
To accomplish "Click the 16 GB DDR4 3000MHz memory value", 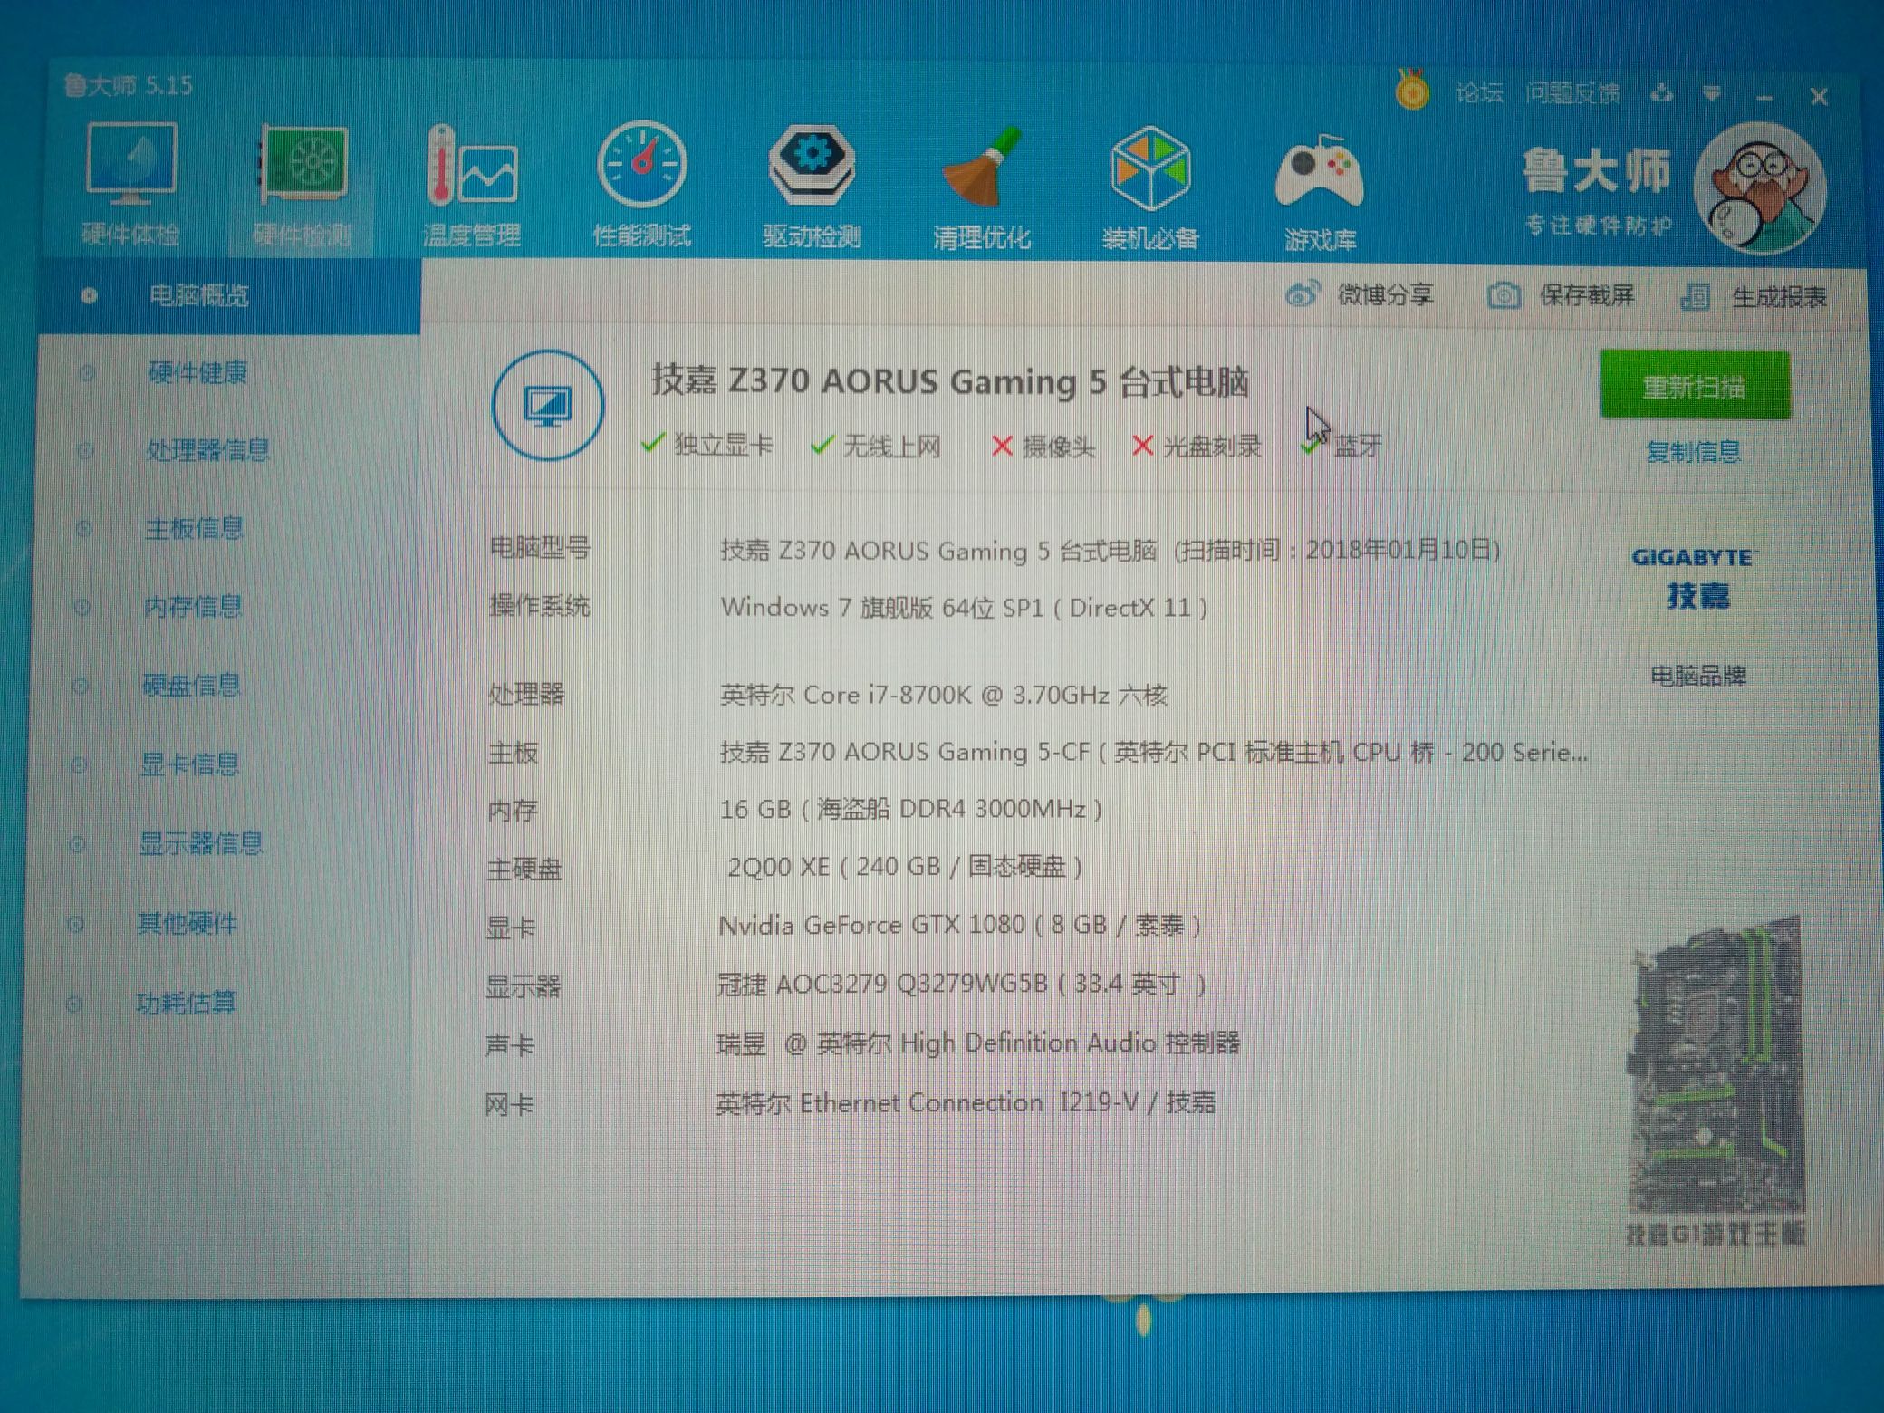I will pyautogui.click(x=910, y=808).
